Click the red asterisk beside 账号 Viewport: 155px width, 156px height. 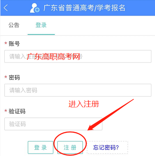tap(6, 43)
